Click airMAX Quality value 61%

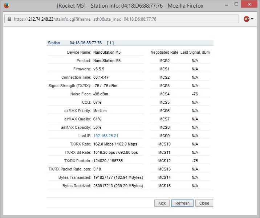[x=97, y=119]
